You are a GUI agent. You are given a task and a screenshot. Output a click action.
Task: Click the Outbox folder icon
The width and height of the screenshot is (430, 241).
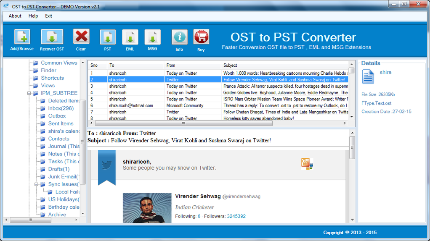tap(42, 116)
